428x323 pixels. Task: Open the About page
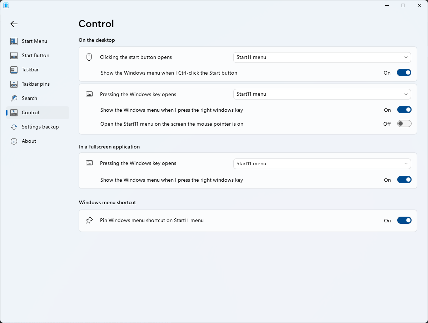tap(38, 141)
